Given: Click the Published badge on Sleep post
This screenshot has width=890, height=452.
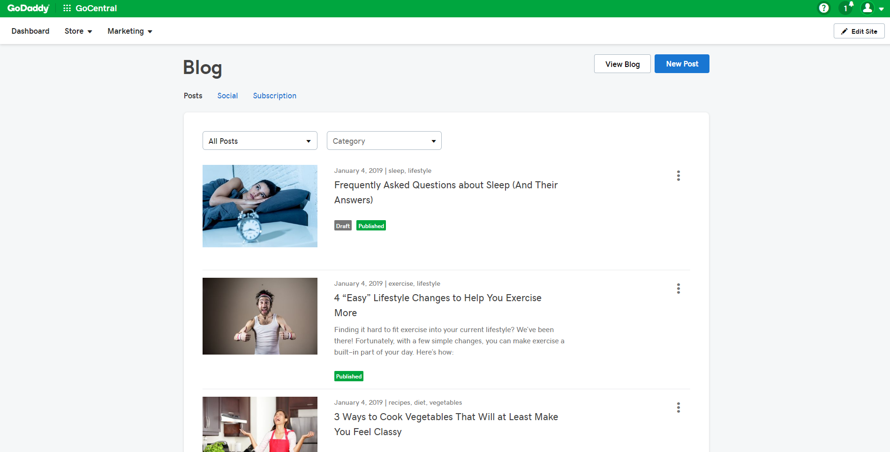Looking at the screenshot, I should coord(371,226).
